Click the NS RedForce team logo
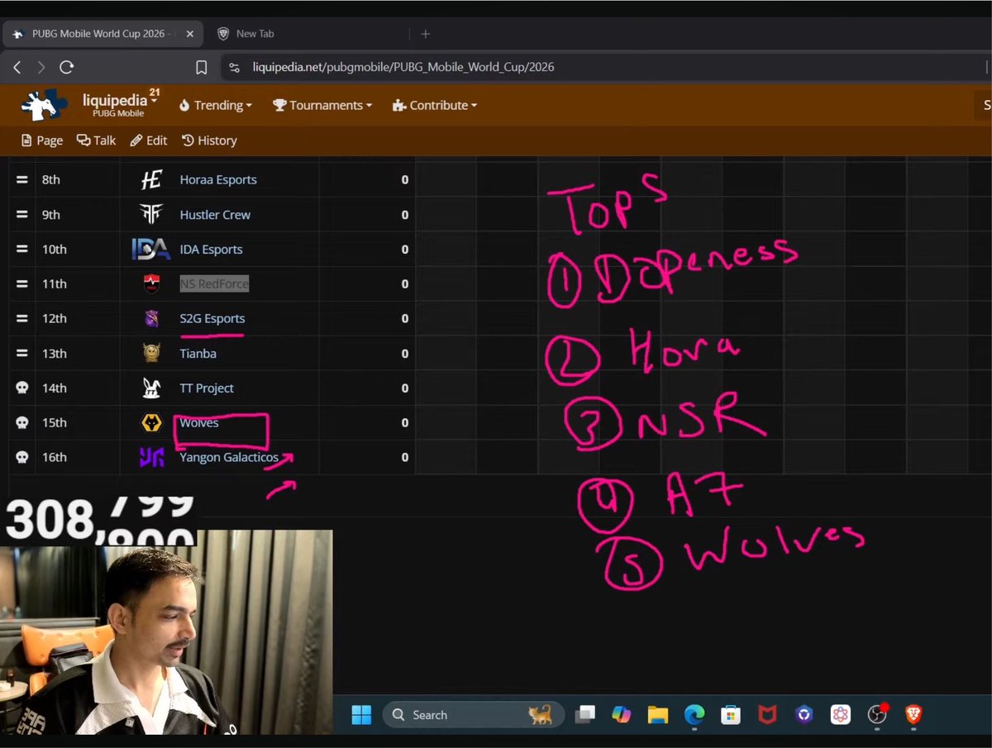The image size is (992, 748). [151, 283]
